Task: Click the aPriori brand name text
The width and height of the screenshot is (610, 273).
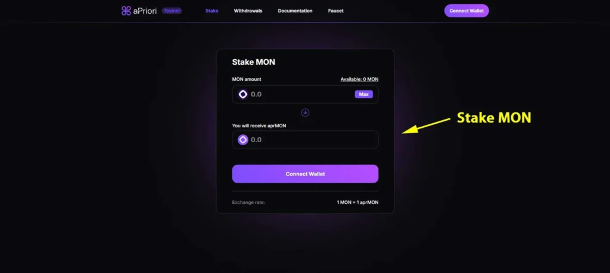Action: (x=145, y=11)
